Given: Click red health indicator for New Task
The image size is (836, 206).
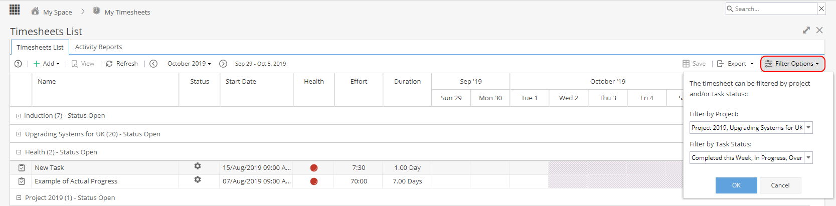Looking at the screenshot, I should coord(314,168).
